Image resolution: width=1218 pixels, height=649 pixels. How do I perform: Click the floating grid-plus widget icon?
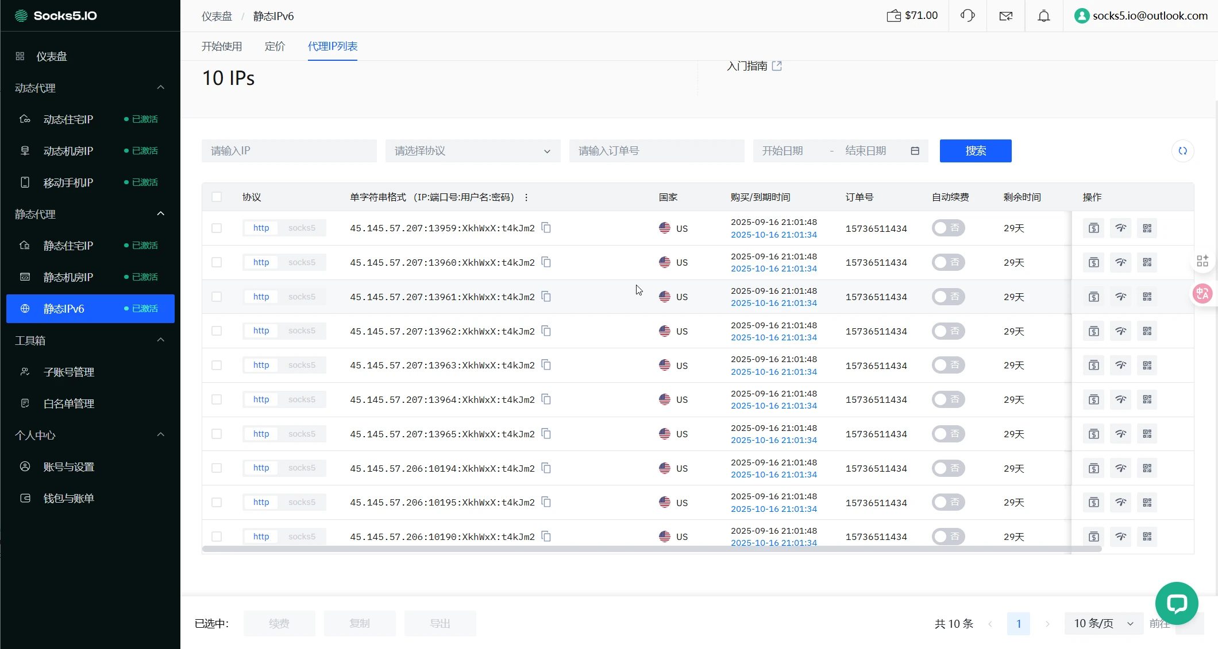(x=1202, y=261)
